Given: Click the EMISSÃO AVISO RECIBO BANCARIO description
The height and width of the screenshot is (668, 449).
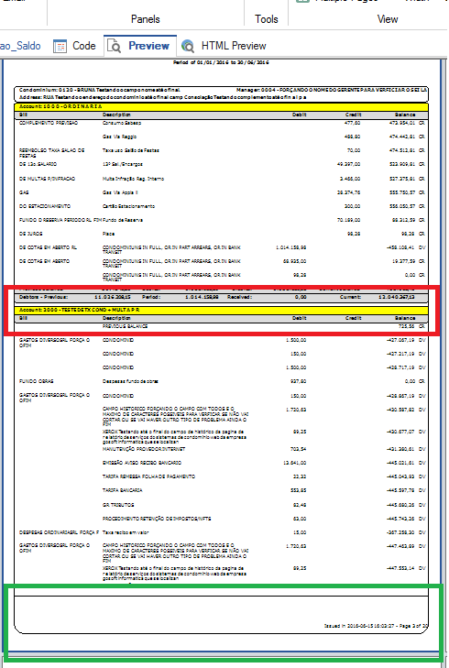Looking at the screenshot, I should pyautogui.click(x=141, y=463).
